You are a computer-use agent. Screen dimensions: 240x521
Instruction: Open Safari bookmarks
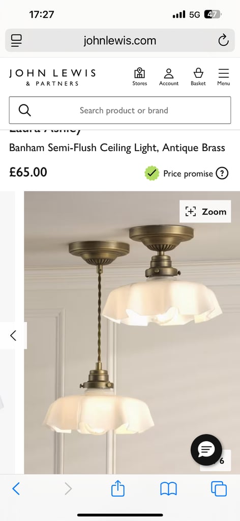[x=168, y=489]
